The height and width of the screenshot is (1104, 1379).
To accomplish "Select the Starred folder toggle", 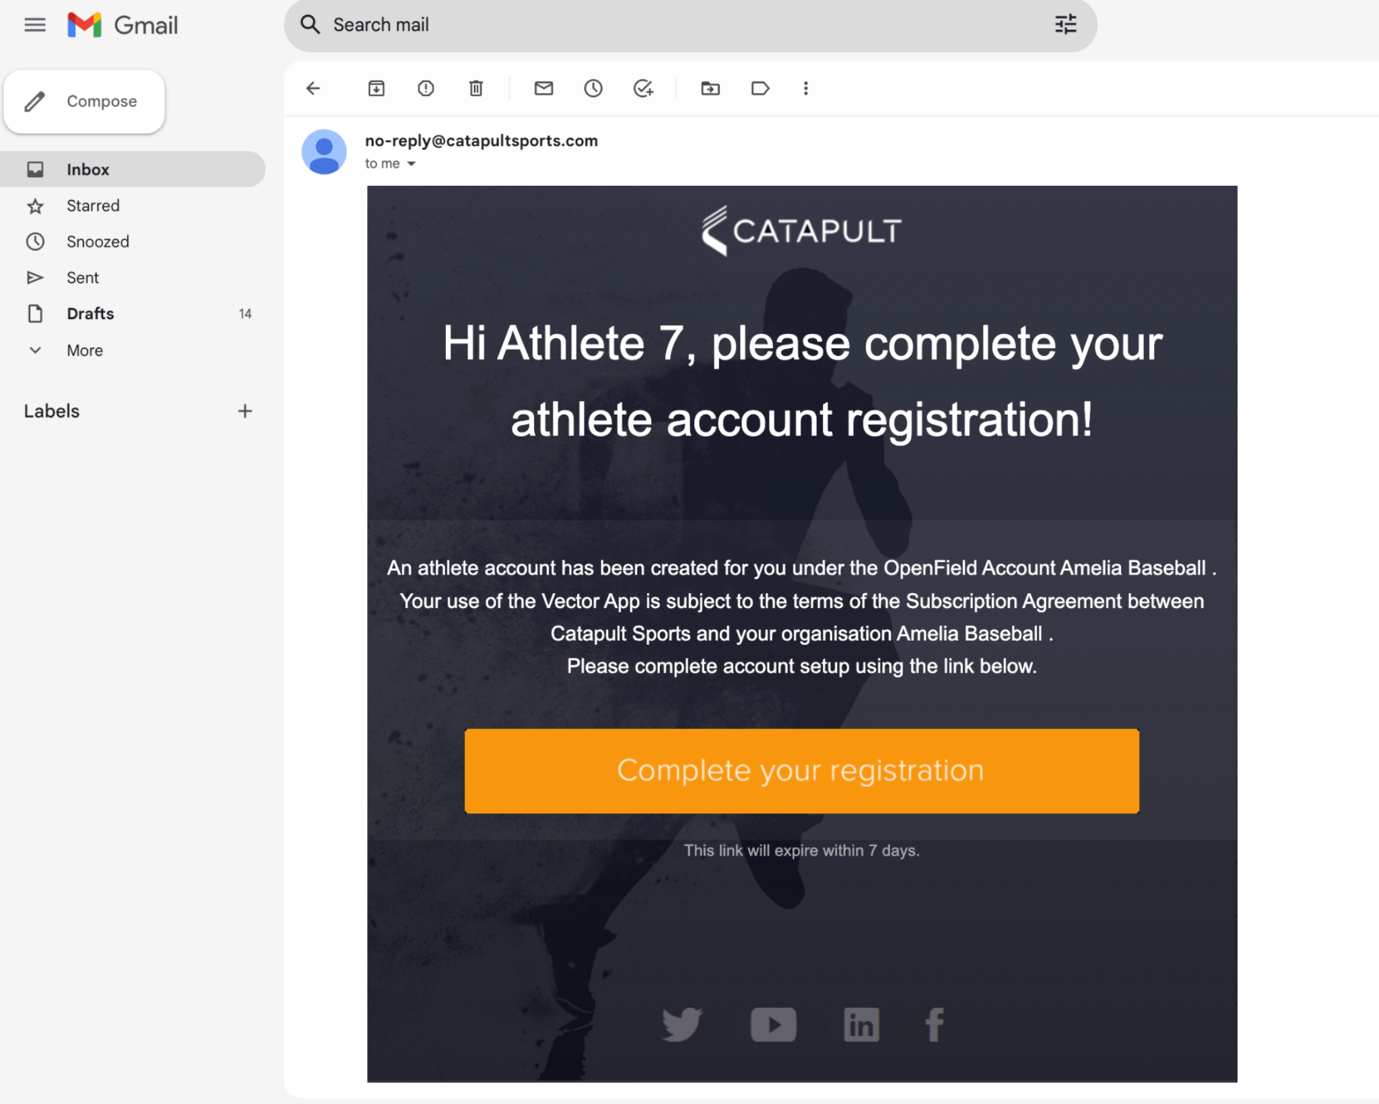I will click(x=92, y=205).
